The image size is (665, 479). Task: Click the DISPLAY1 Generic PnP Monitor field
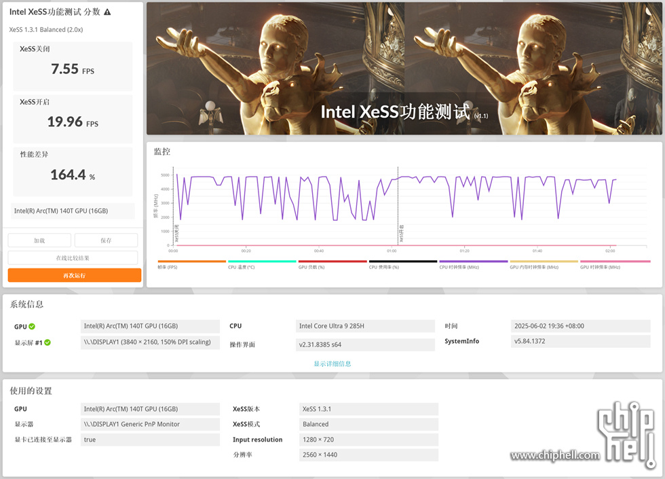(150, 424)
